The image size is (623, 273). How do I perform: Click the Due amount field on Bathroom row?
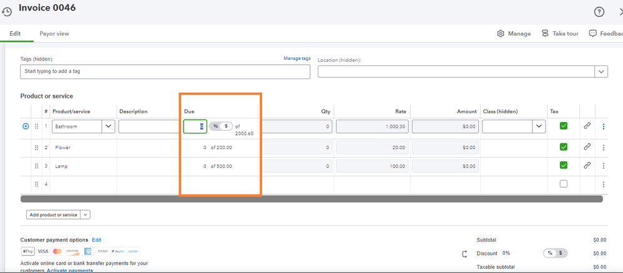(x=195, y=126)
